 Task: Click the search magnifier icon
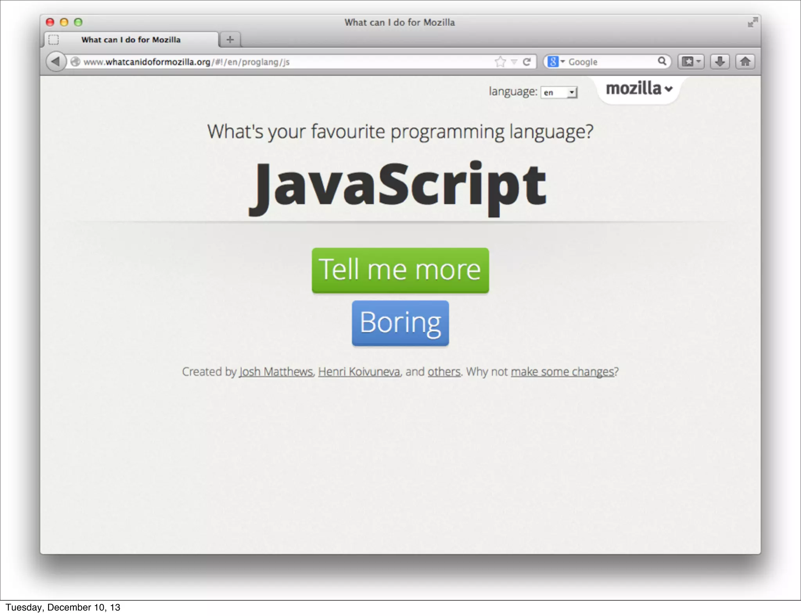tap(662, 61)
